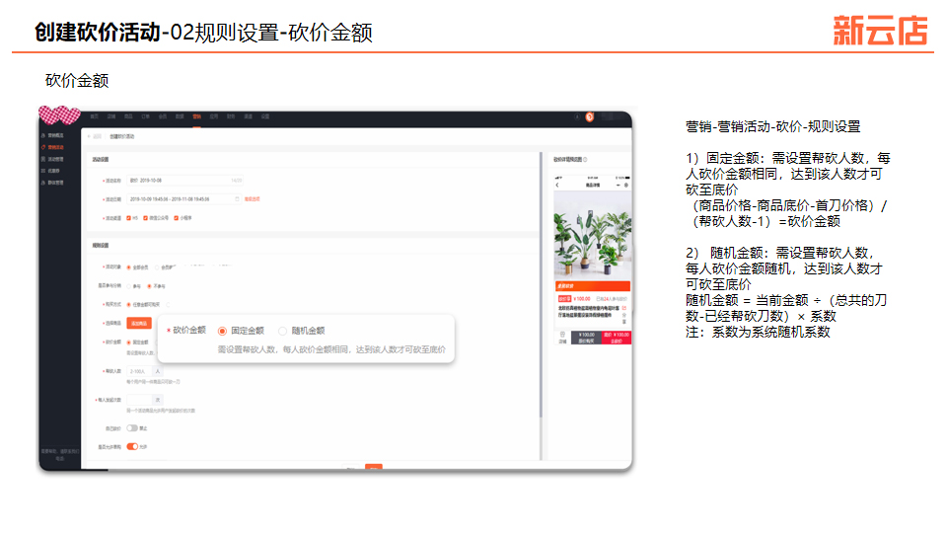Click the 新云店 logo

[880, 31]
